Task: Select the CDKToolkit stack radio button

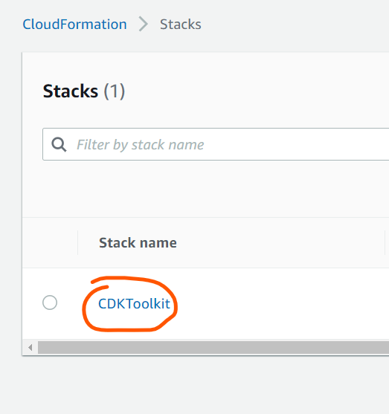Action: click(50, 303)
